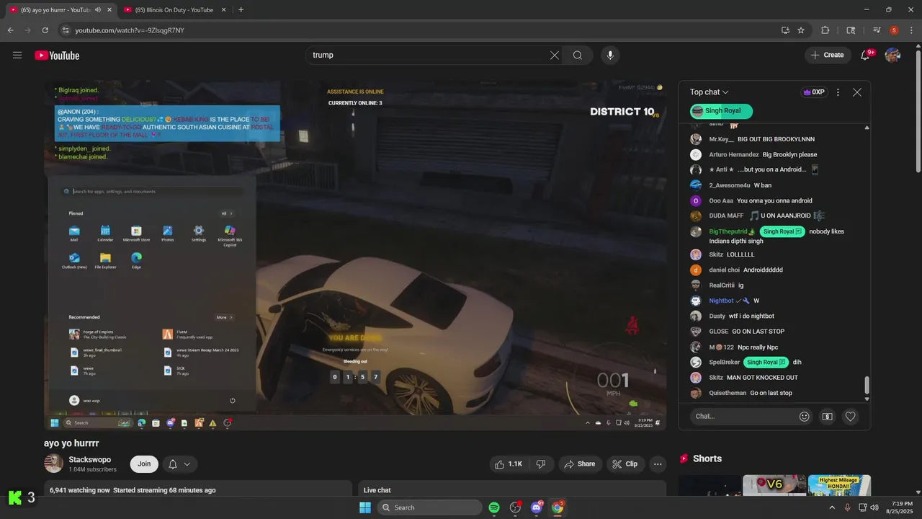Open the emoji picker in chat
This screenshot has height=519, width=922.
pos(805,416)
